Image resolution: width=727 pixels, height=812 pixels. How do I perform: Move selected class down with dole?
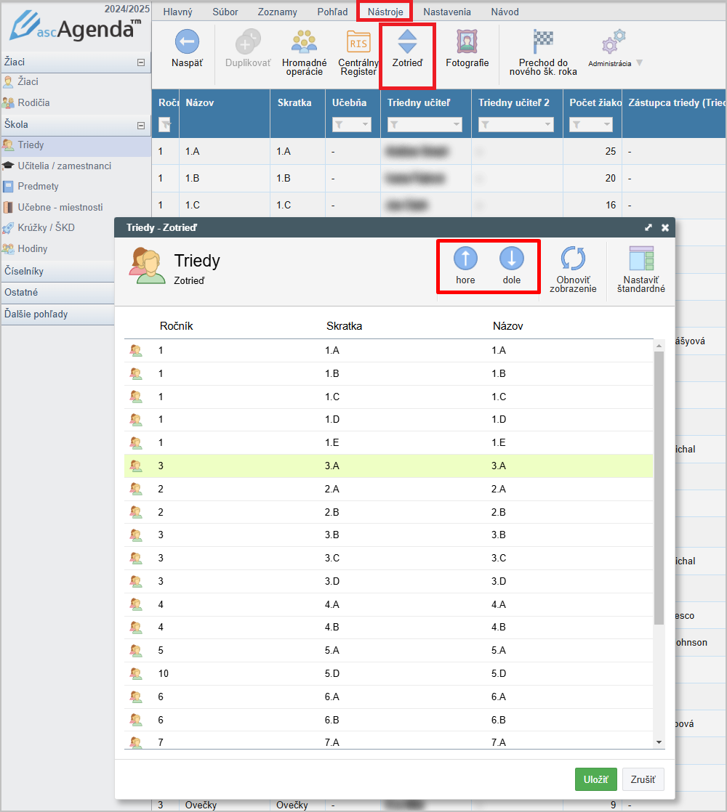(x=511, y=259)
